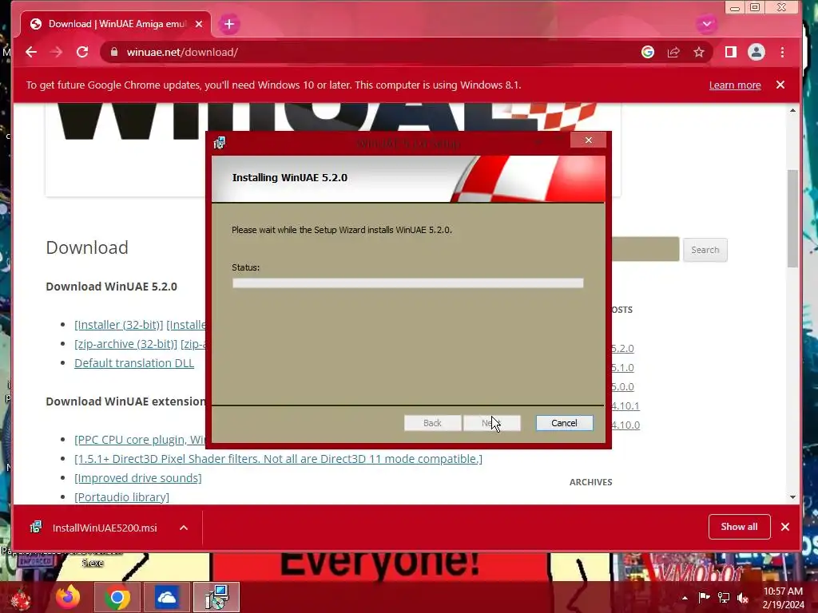
Task: Open Chrome three-dot menu
Action: [782, 52]
